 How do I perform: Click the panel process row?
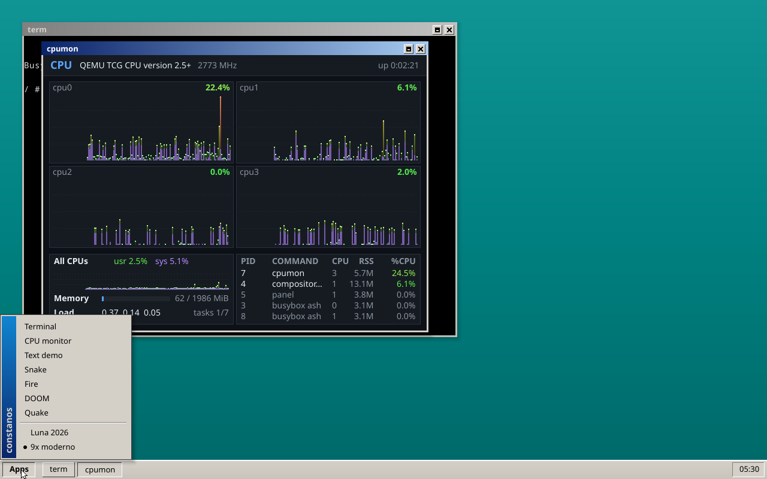pos(328,295)
